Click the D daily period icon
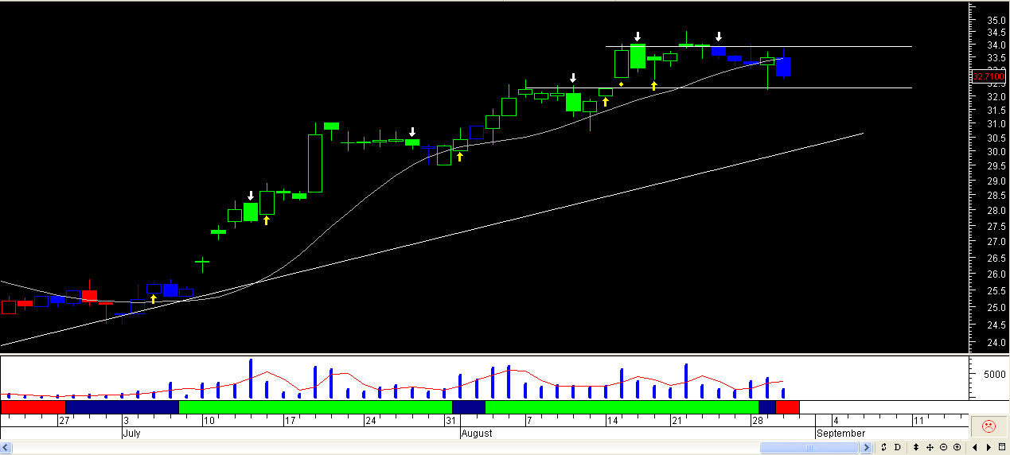 [897, 447]
